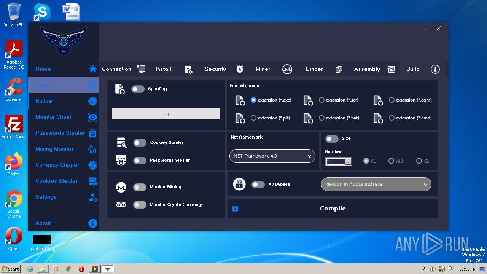
Task: Click the owl logo at top left
Action: [x=64, y=40]
